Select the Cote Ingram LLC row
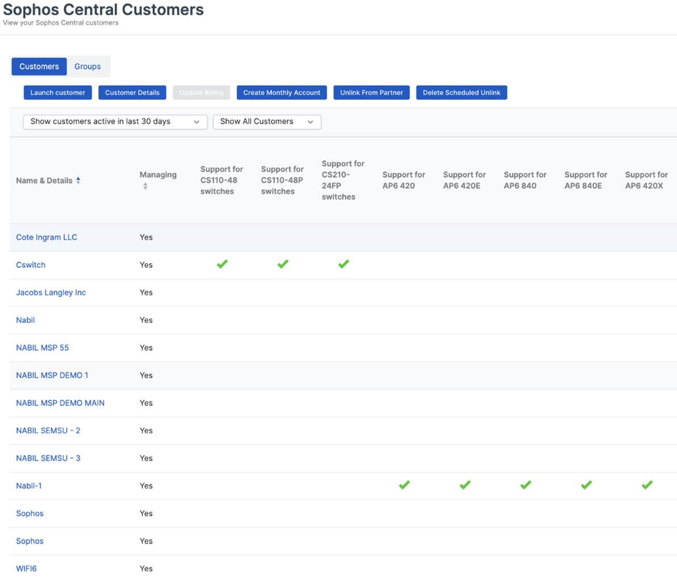677x581 pixels. (x=47, y=237)
